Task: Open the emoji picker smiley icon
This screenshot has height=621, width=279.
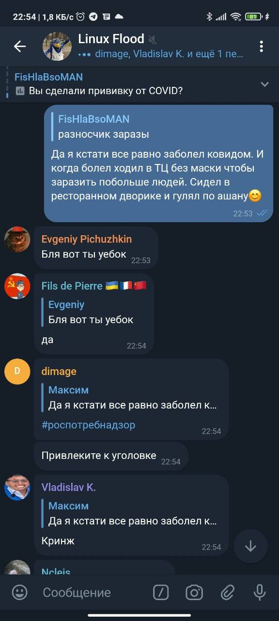Action: click(x=19, y=592)
